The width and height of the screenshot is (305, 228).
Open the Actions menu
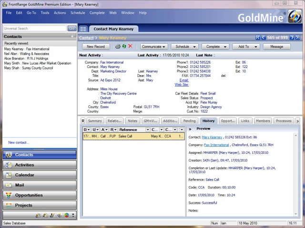[60, 13]
